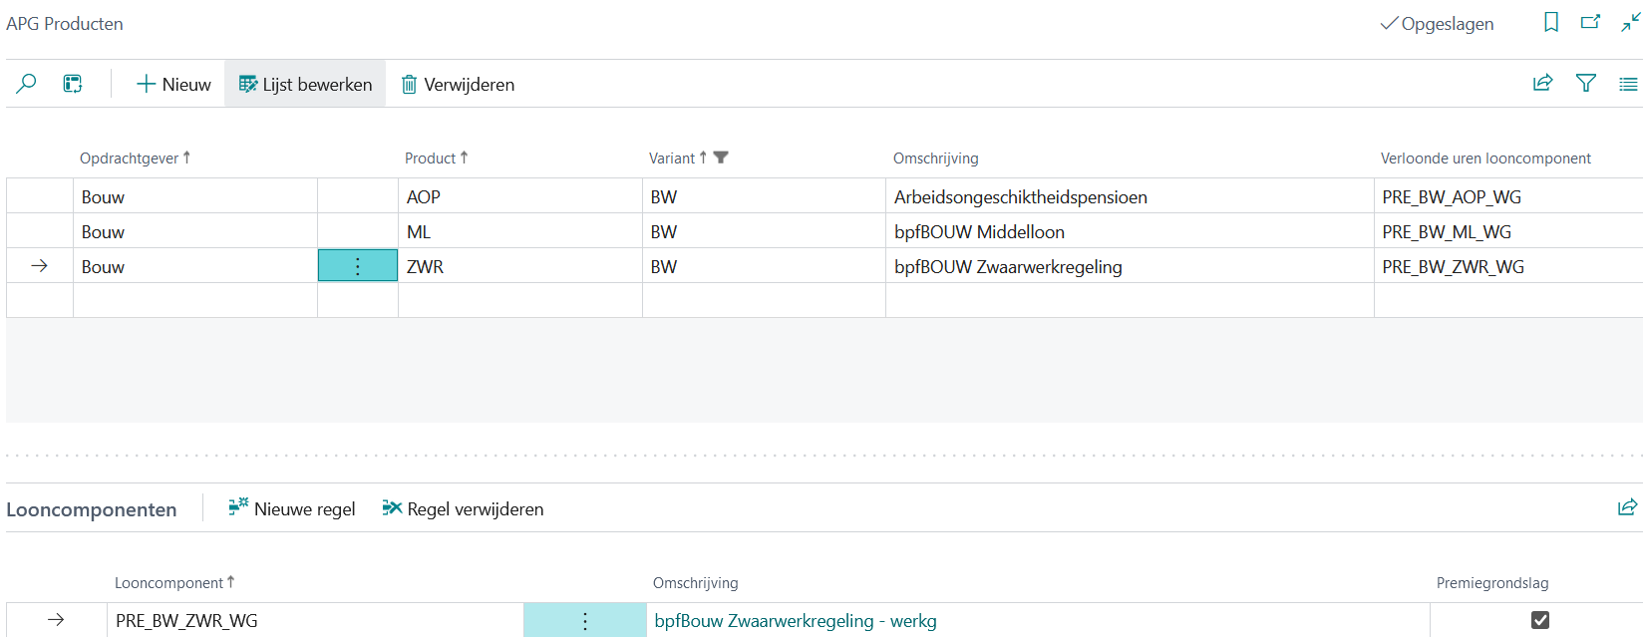Image resolution: width=1643 pixels, height=637 pixels.
Task: Click Nieuwe regel in Looncomponenten
Action: point(292,508)
